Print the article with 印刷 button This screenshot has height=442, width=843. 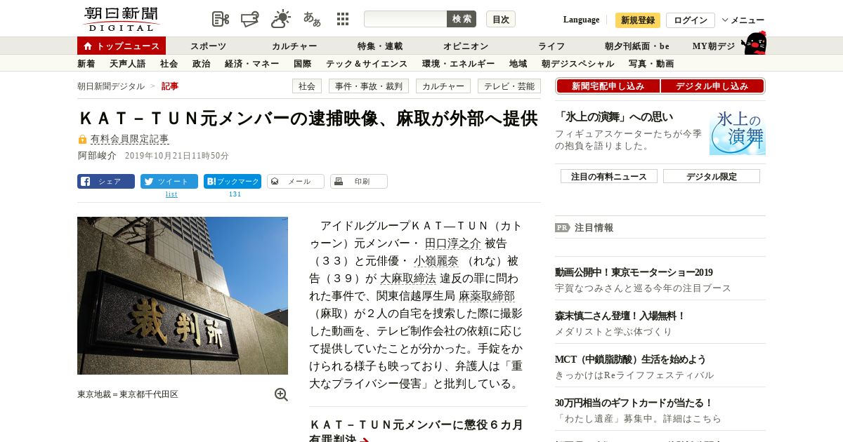[x=359, y=181]
